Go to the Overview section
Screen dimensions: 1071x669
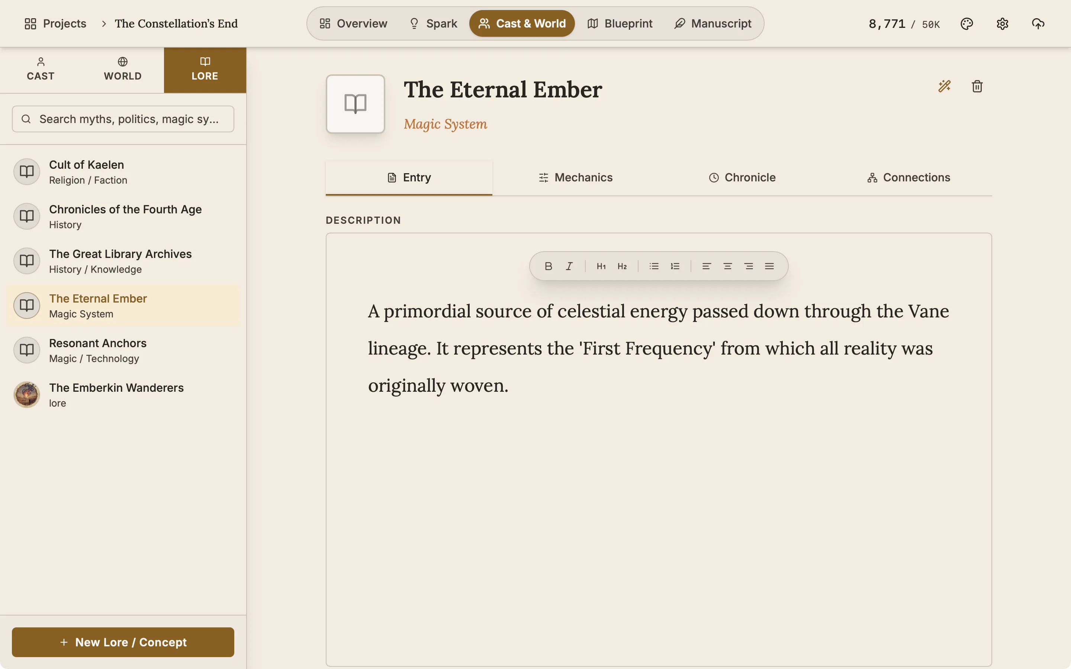point(353,23)
